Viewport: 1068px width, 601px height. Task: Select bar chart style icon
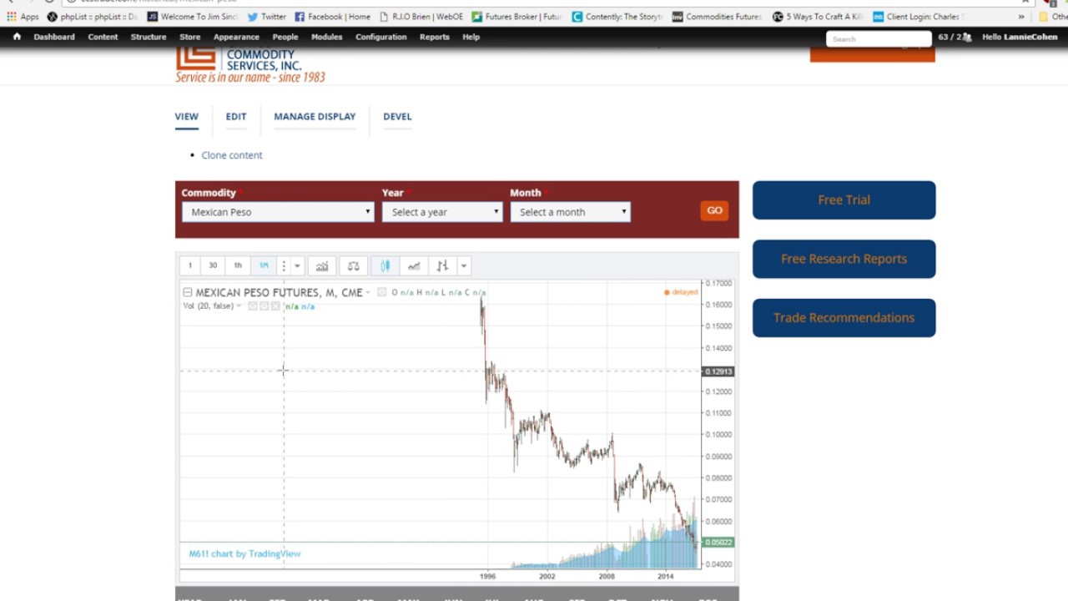point(442,265)
